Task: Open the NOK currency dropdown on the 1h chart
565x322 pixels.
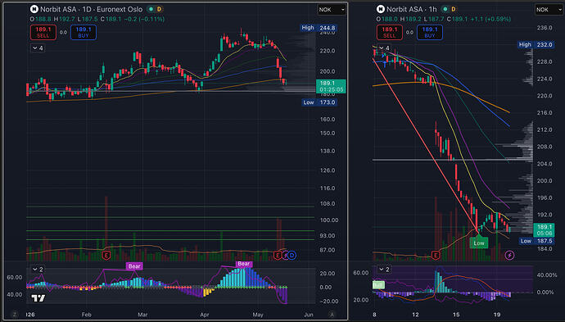Action: pyautogui.click(x=549, y=10)
